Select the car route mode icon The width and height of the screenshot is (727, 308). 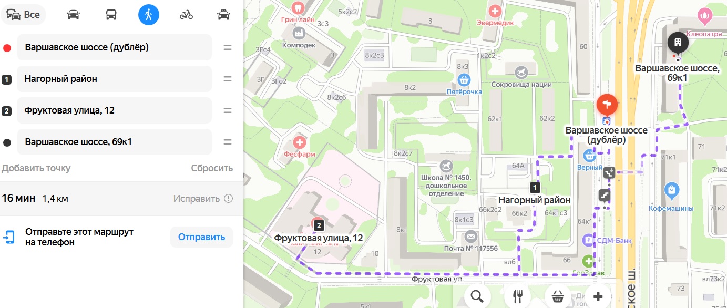pos(74,15)
